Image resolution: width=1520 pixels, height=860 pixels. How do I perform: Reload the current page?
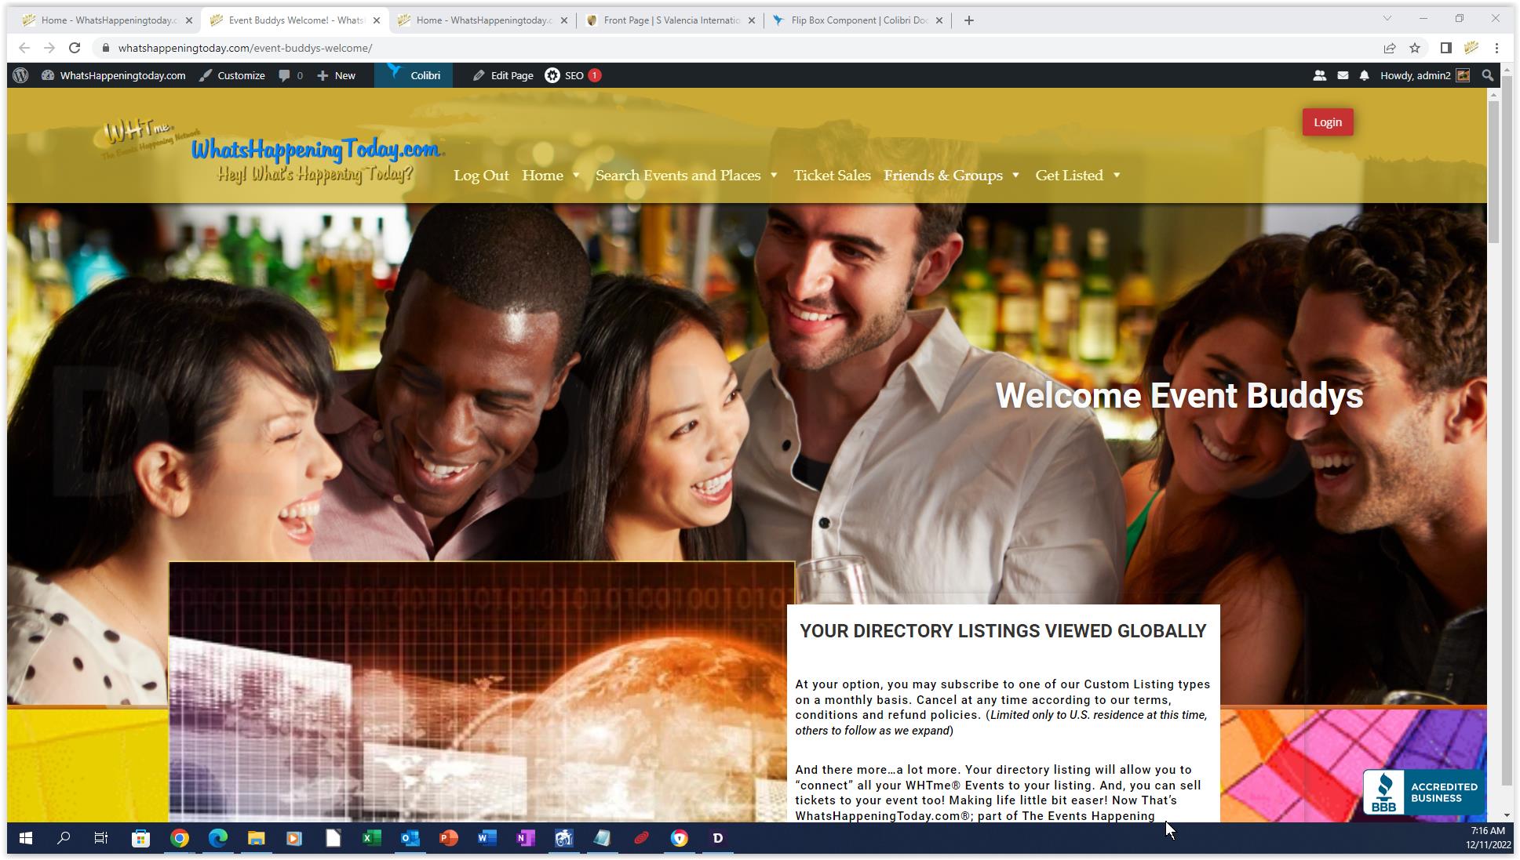75,48
